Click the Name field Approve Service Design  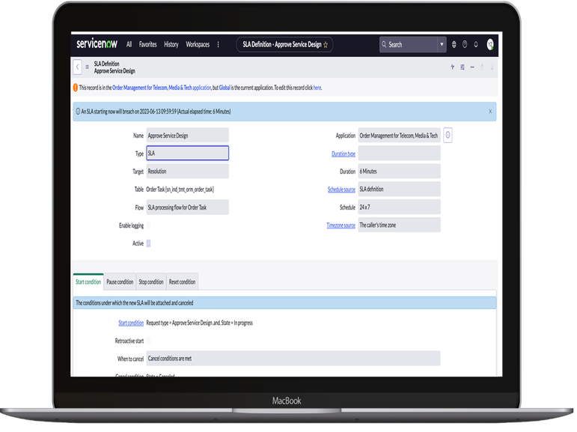187,136
